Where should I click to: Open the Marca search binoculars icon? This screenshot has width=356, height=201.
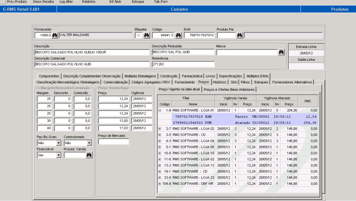click(x=281, y=52)
